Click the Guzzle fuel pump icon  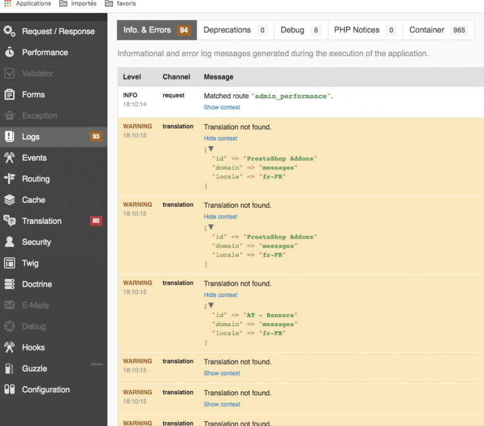(10, 369)
